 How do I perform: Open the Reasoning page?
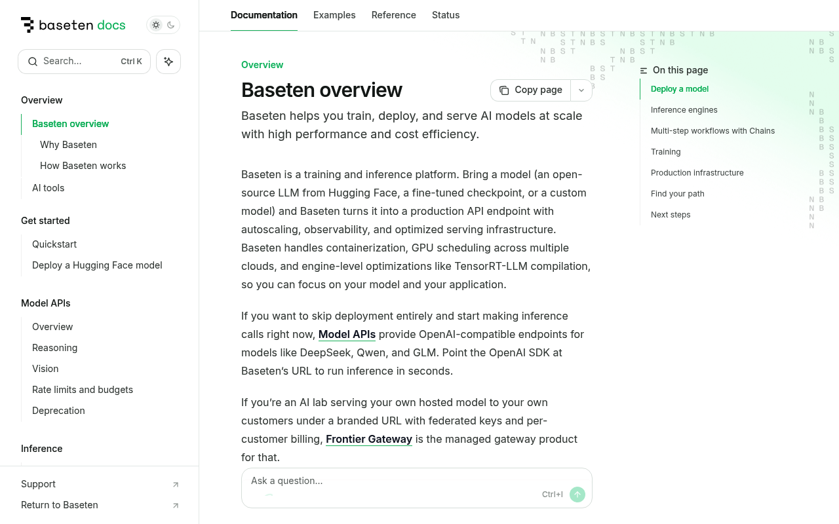pos(55,348)
